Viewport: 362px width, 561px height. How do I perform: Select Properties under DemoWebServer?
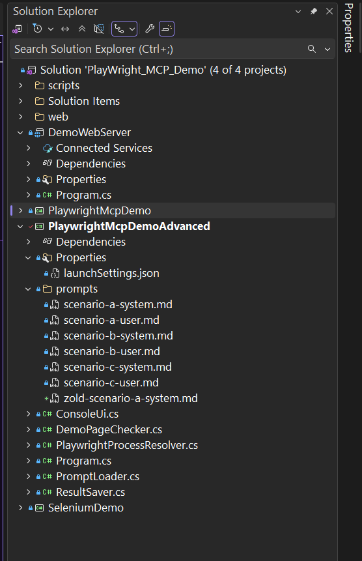(81, 179)
